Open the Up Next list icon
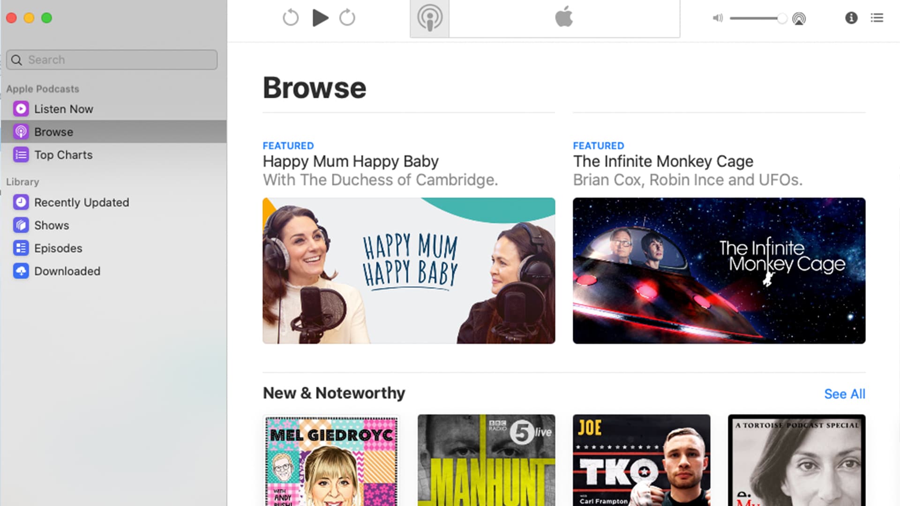This screenshot has height=506, width=900. click(x=877, y=18)
